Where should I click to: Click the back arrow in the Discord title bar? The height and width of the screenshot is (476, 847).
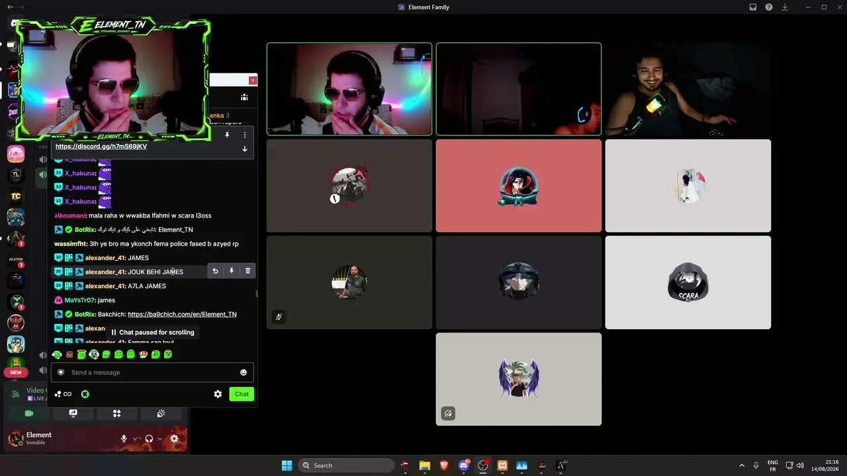point(10,7)
